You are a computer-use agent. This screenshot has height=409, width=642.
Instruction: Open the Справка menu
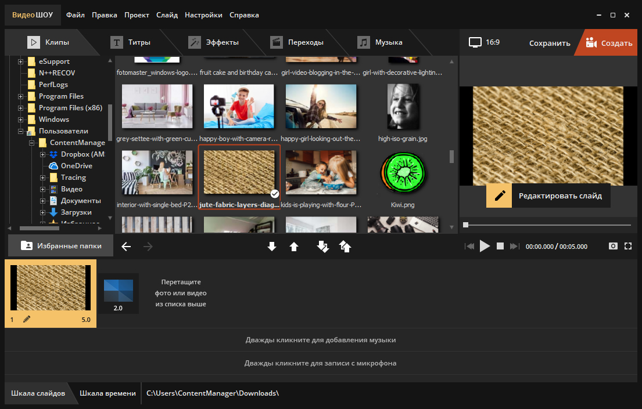point(244,15)
